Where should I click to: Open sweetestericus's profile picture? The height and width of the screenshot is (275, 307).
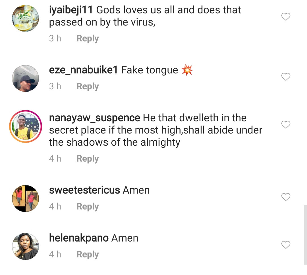pos(25,198)
